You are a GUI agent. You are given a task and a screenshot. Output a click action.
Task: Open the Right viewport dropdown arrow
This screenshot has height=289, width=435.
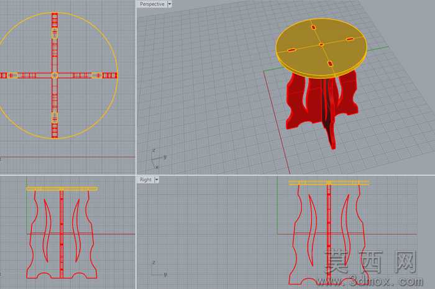[157, 180]
